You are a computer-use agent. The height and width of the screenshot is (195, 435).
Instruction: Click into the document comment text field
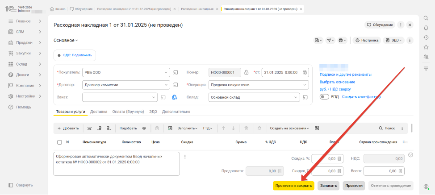point(116,164)
